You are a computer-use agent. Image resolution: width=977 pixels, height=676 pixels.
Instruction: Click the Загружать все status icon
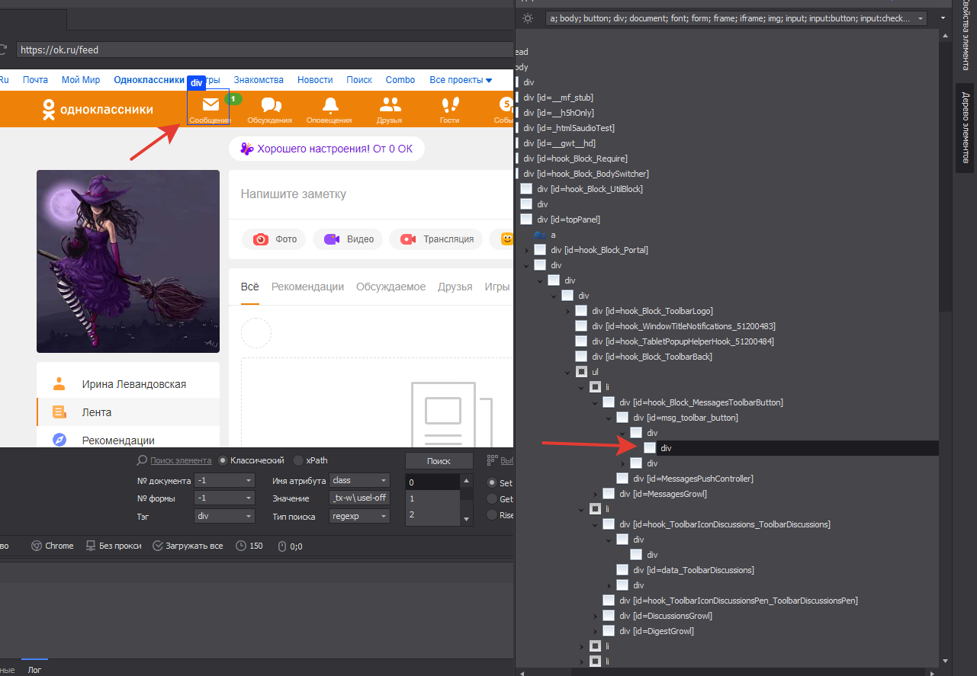pos(158,546)
